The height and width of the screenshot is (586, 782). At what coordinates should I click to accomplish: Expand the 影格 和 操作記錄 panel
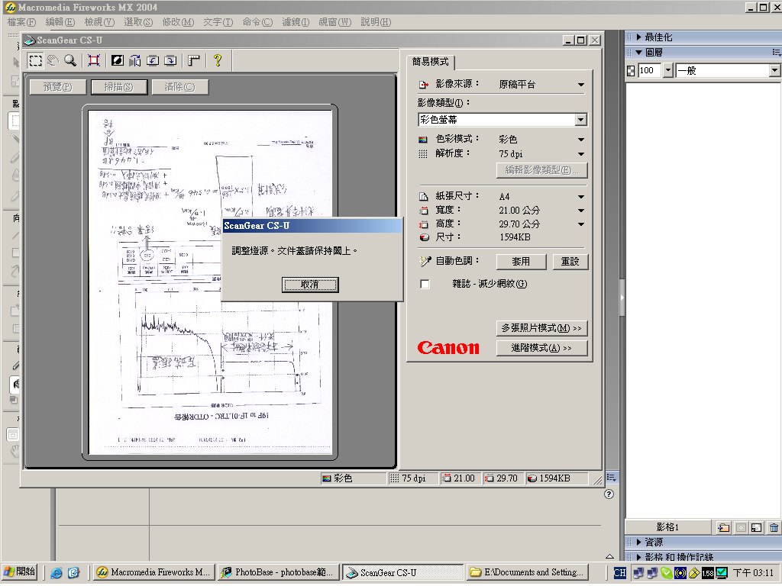pos(639,557)
